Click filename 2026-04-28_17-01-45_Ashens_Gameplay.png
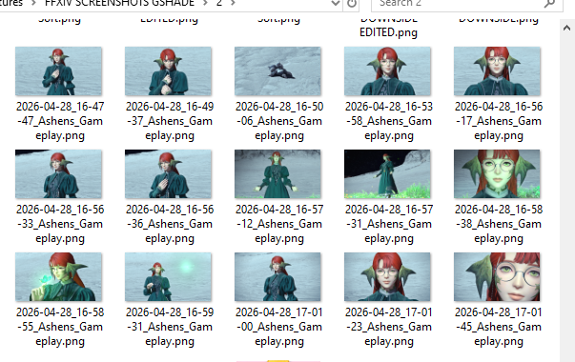Image resolution: width=575 pixels, height=362 pixels. pos(499,327)
